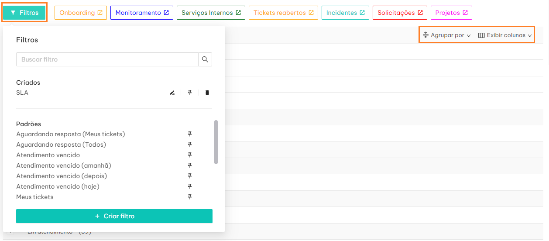Click the search magnifier icon in filters
This screenshot has width=549, height=241.
click(x=205, y=59)
